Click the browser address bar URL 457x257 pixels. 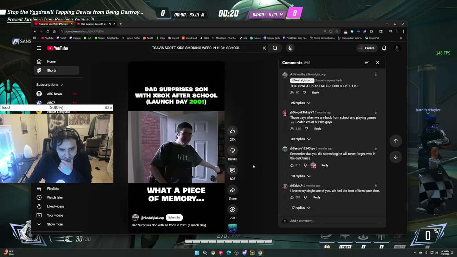click(x=85, y=31)
